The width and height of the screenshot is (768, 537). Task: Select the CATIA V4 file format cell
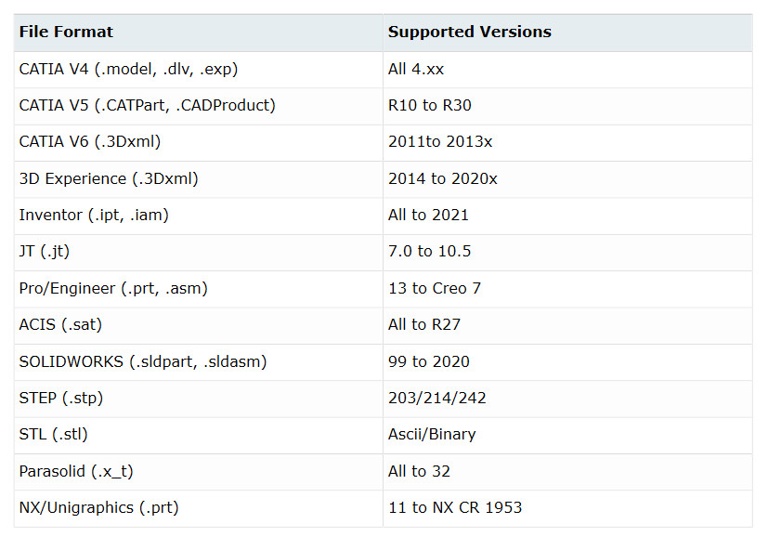[x=129, y=70]
